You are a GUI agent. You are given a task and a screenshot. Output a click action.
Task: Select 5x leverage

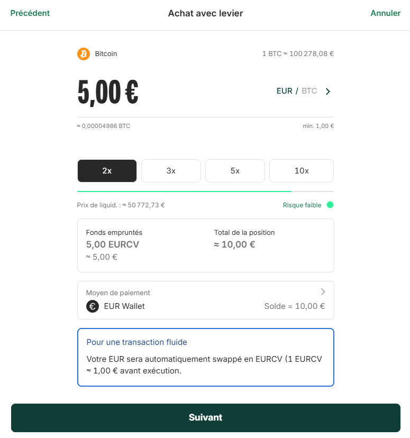[235, 170]
